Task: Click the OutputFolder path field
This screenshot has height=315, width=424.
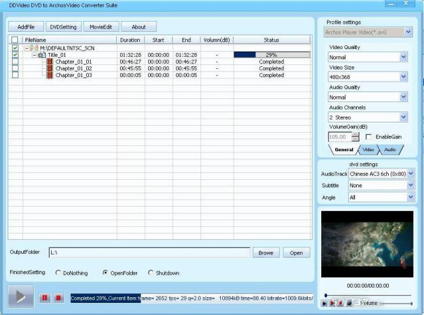Action: click(149, 253)
